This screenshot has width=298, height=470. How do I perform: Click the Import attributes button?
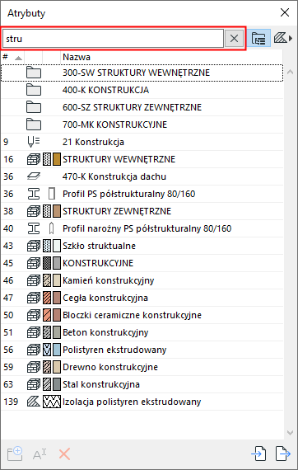pos(258,454)
